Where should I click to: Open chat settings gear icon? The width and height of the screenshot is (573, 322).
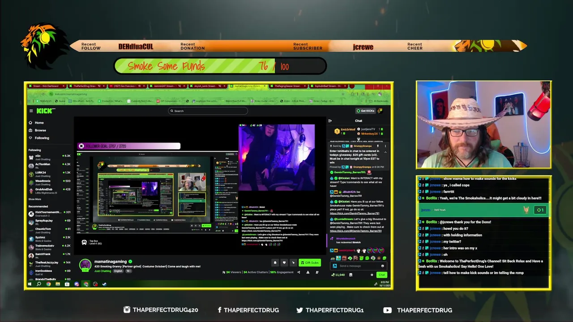(x=372, y=275)
